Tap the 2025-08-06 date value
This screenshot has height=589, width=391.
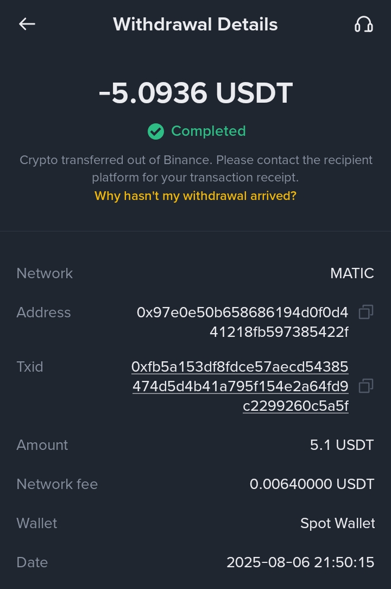(300, 562)
